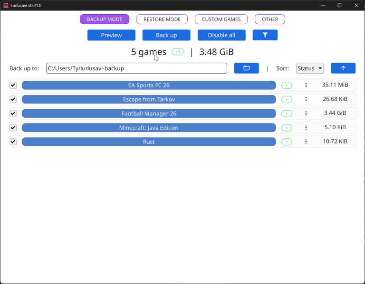Click the green new badge for EA Sports FC 26
The height and width of the screenshot is (284, 365).
[x=287, y=85]
